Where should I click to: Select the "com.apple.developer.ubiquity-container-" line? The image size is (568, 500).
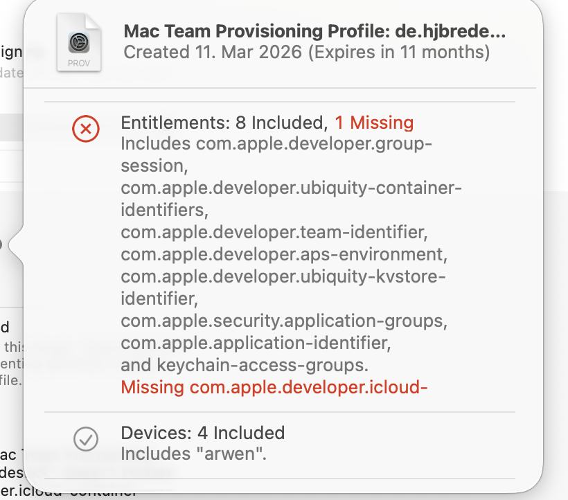pyautogui.click(x=291, y=188)
